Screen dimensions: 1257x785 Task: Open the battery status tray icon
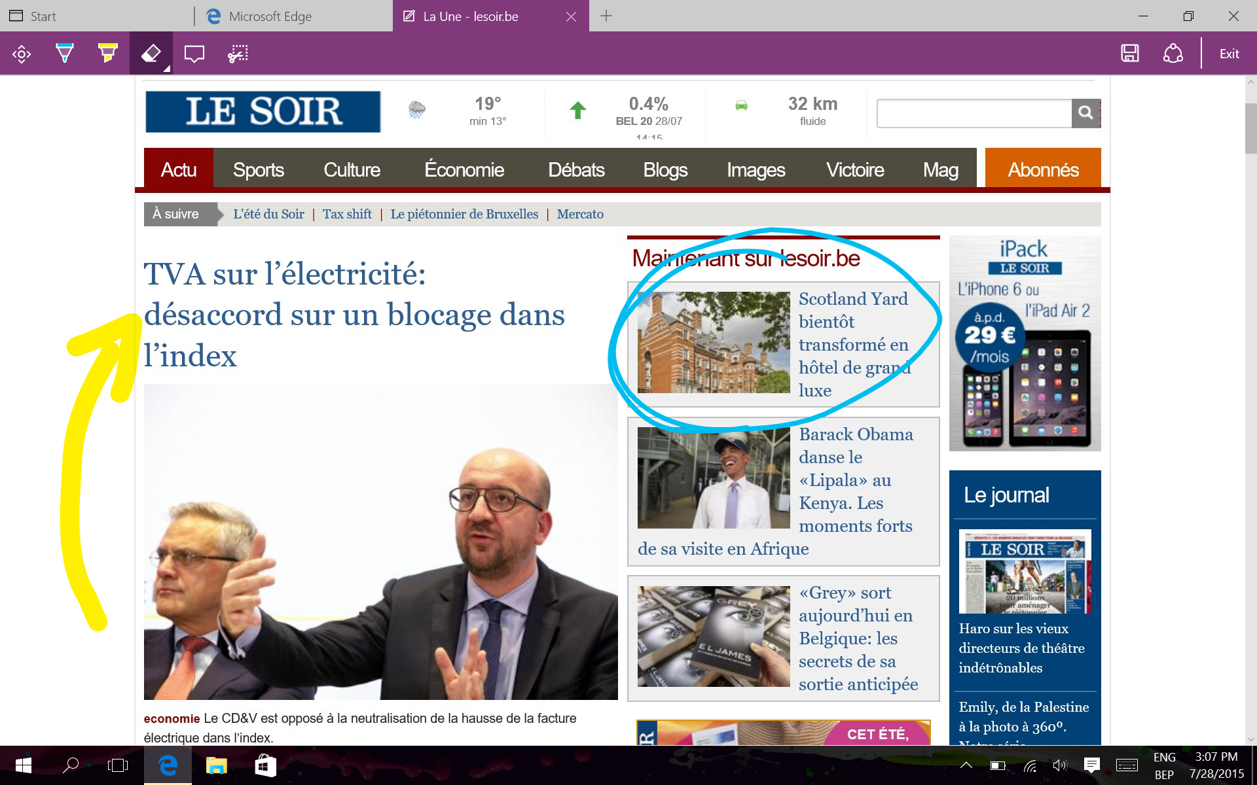click(x=998, y=765)
